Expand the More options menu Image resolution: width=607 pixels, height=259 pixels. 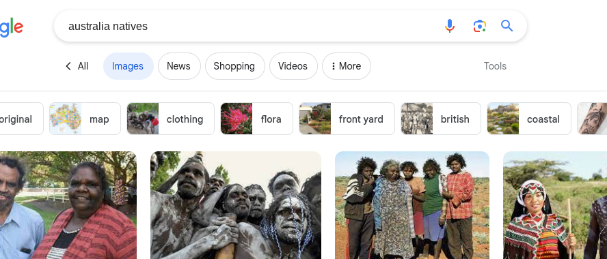(x=347, y=66)
